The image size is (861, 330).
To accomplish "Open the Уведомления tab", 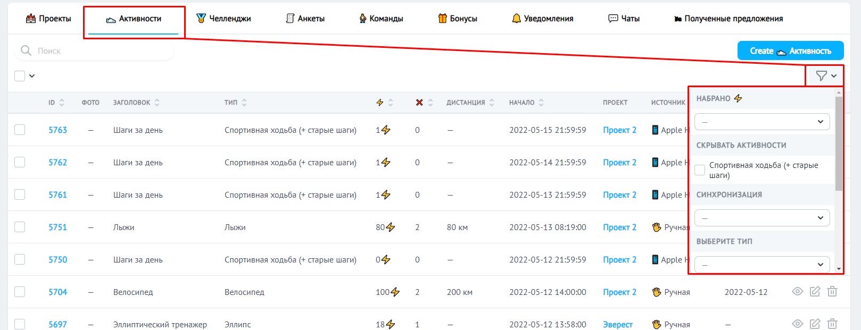I will point(542,19).
